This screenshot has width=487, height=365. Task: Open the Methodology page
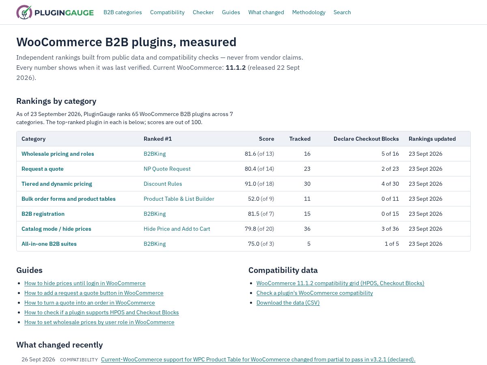click(309, 12)
